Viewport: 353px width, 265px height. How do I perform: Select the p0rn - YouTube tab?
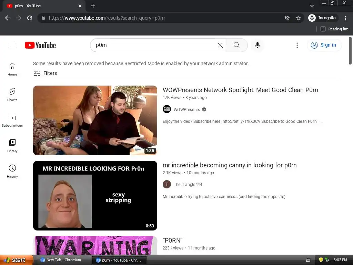pyautogui.click(x=44, y=6)
